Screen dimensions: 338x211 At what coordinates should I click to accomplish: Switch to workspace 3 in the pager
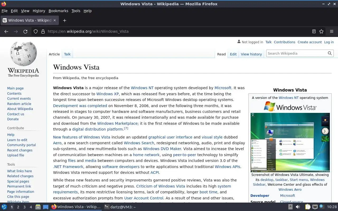(24, 207)
